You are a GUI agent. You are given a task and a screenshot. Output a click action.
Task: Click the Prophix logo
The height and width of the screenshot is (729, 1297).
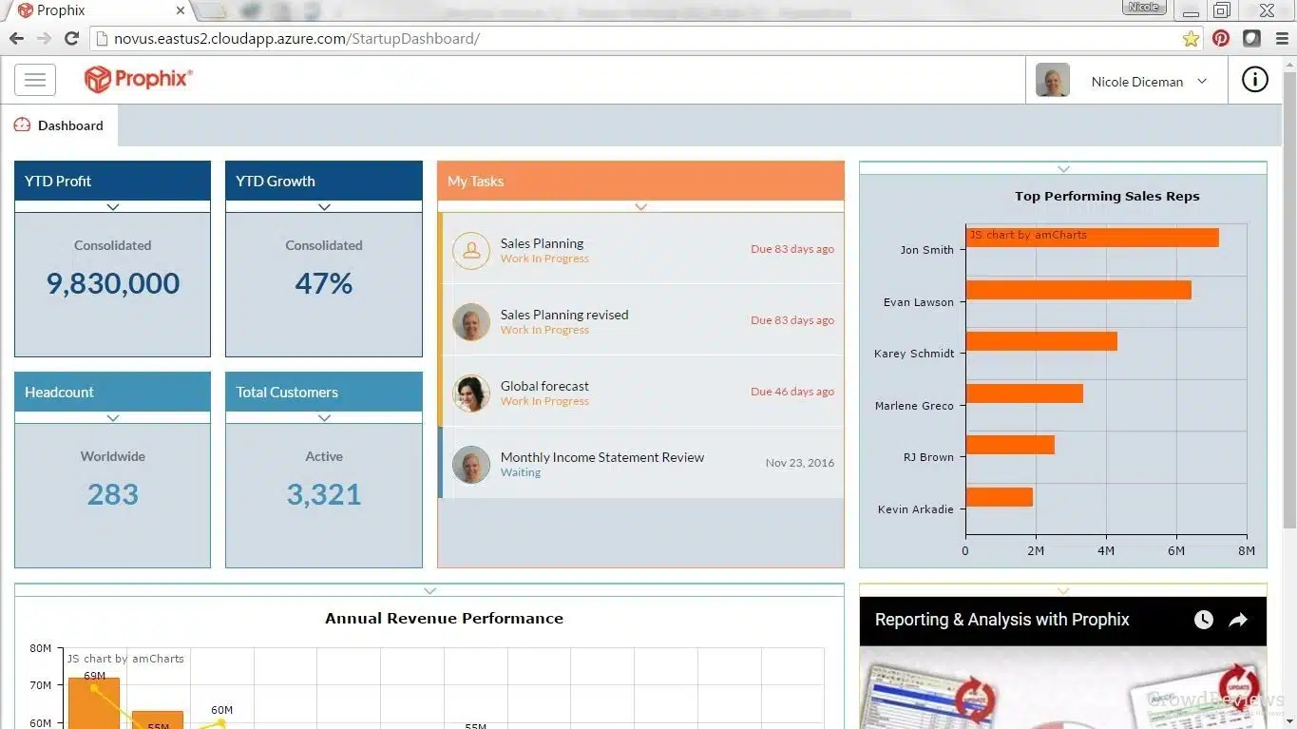click(139, 80)
